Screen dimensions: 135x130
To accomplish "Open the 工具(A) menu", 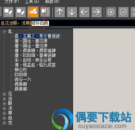I will point(32,1).
